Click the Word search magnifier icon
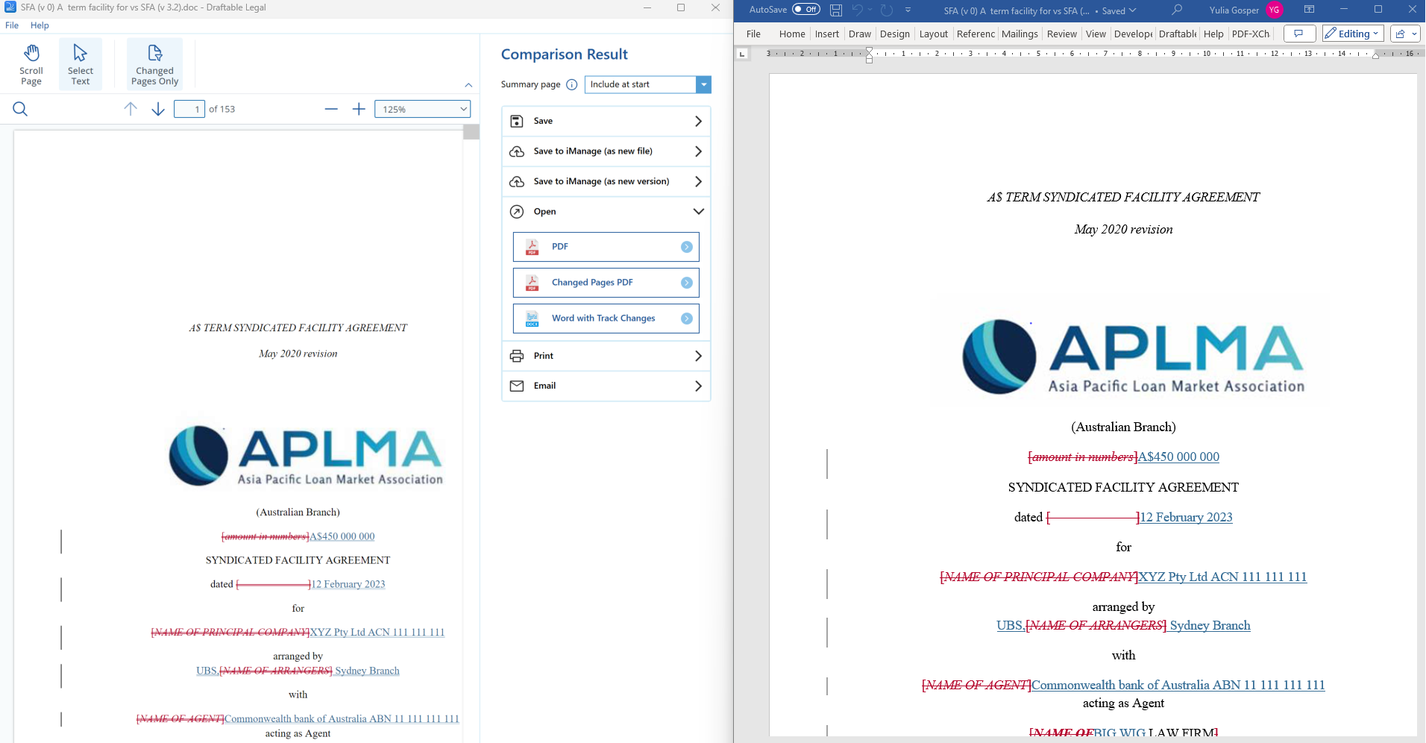1426x743 pixels. coord(1177,10)
